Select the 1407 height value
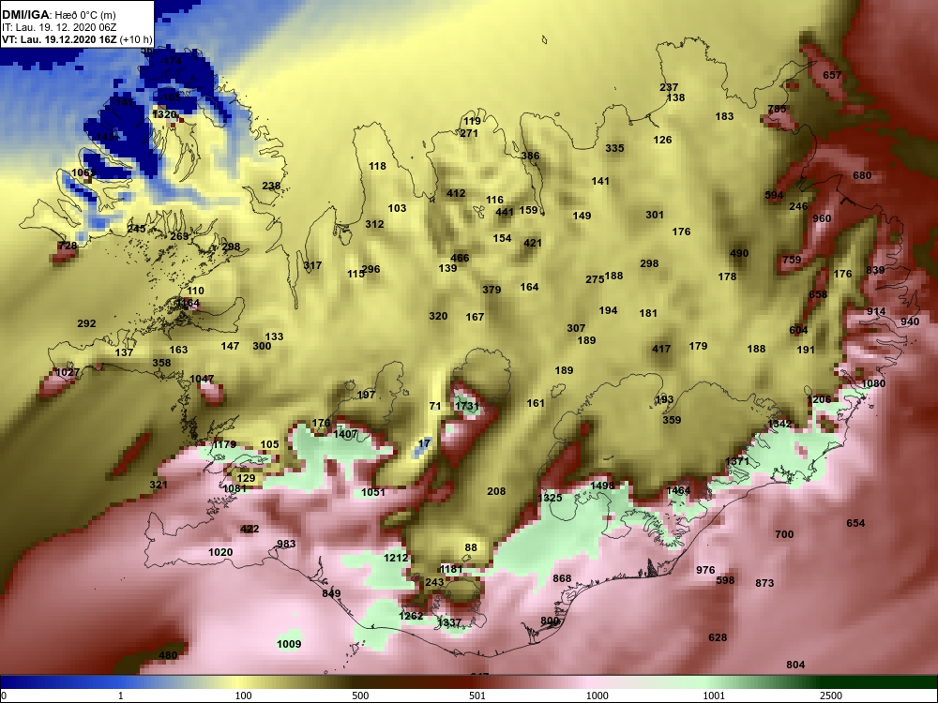Image resolution: width=938 pixels, height=703 pixels. 345,434
